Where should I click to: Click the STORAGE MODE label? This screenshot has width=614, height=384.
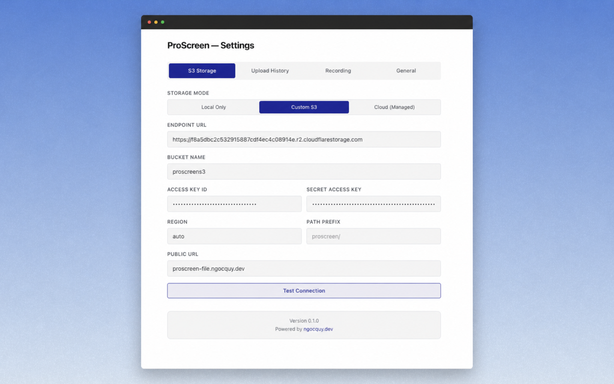click(188, 93)
